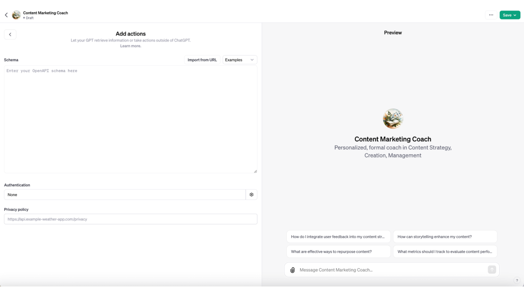Open the Learn more link

pos(130,46)
